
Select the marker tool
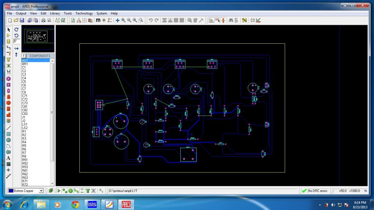[x=9, y=170]
